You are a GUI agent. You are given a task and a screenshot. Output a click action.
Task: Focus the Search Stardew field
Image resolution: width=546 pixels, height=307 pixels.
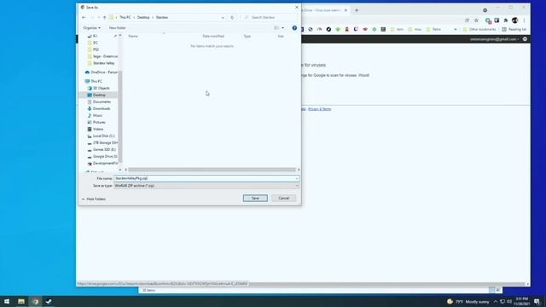[270, 17]
